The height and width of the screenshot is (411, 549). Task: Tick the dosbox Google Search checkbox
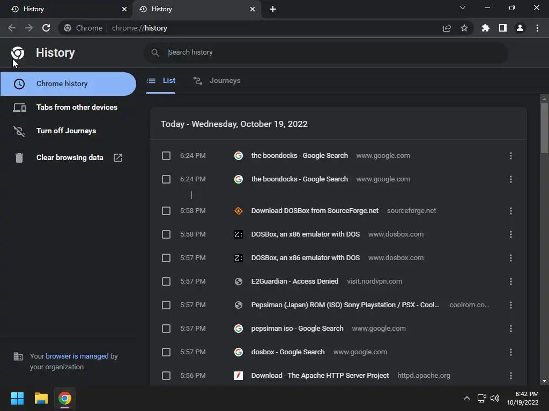point(166,352)
